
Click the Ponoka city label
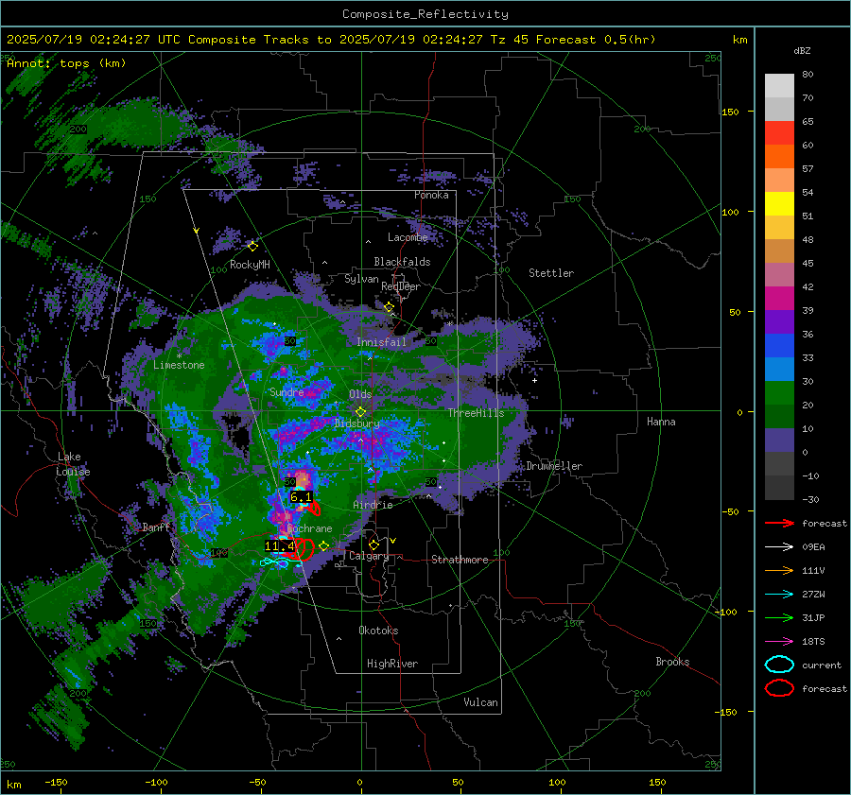click(431, 196)
